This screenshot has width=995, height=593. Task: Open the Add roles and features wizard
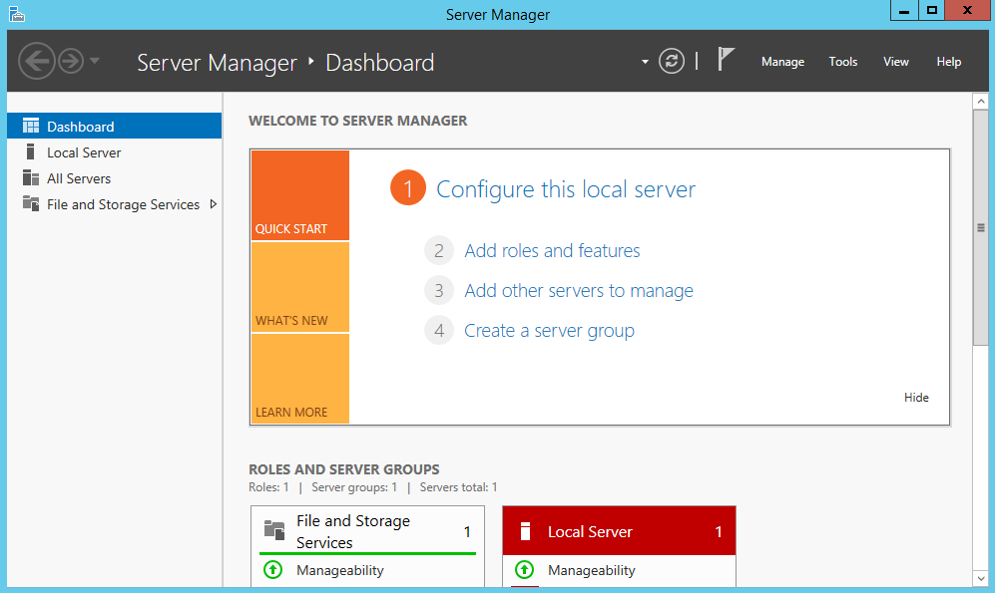551,250
